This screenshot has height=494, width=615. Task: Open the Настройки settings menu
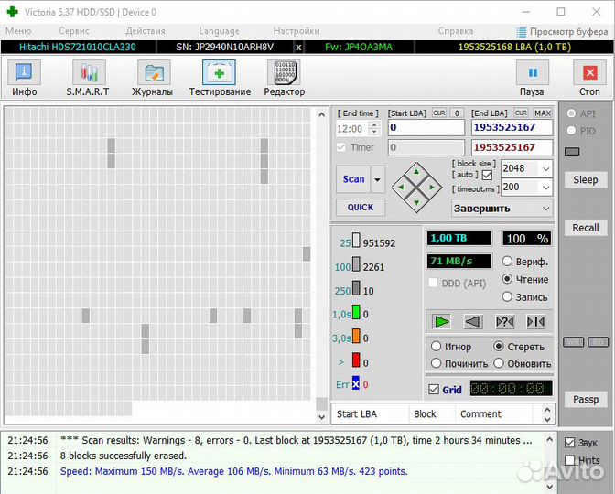pyautogui.click(x=297, y=30)
